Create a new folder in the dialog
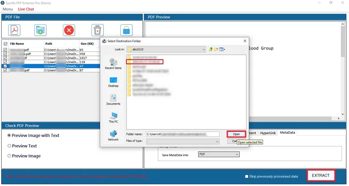The width and height of the screenshot is (349, 186). [216, 49]
